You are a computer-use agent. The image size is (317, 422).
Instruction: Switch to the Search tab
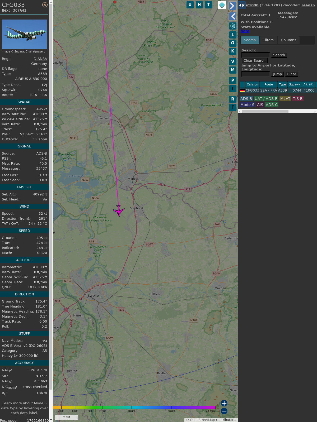point(250,40)
